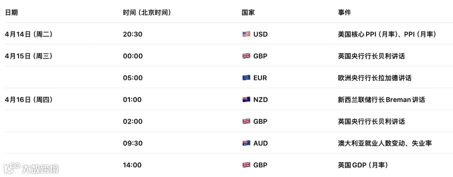The image size is (453, 177).
Task: Click the UK flag in the 00:00 row
Action: (x=246, y=56)
